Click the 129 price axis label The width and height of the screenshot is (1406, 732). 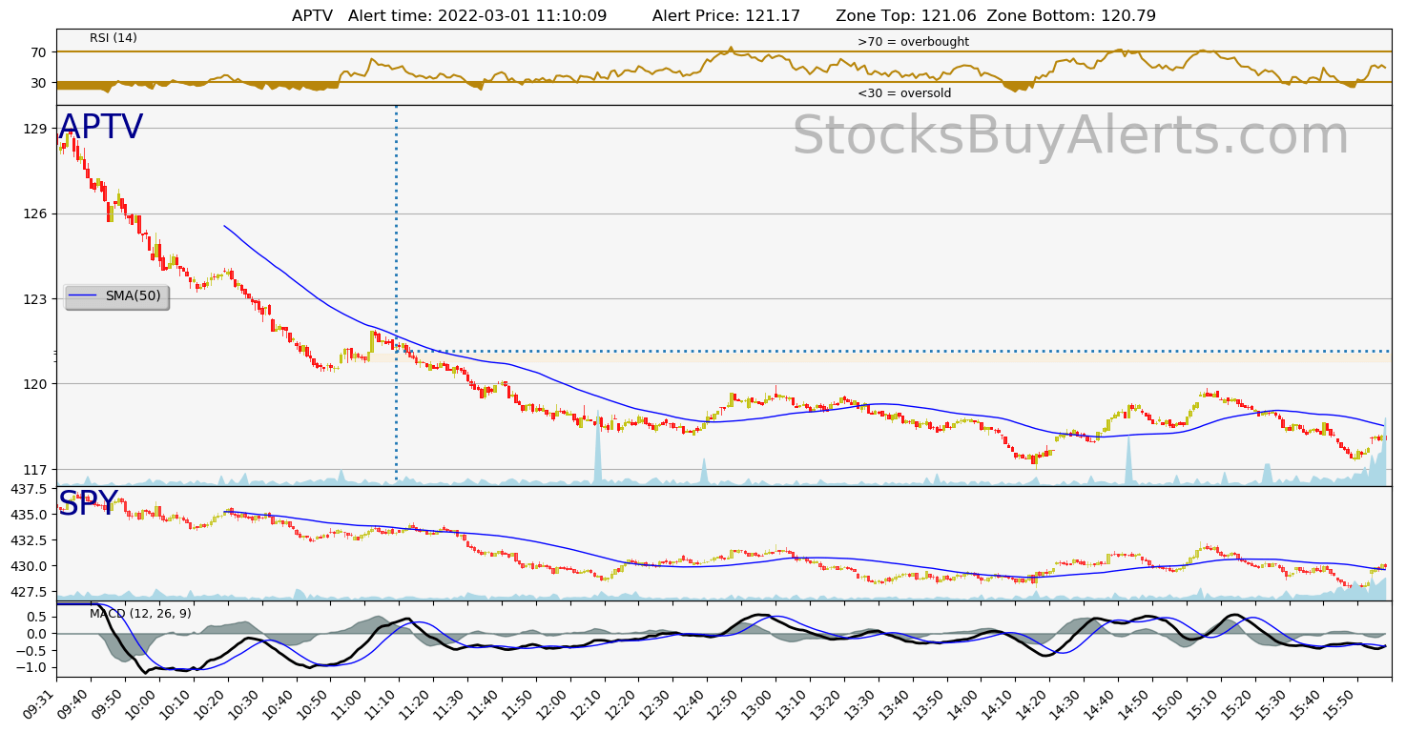pyautogui.click(x=35, y=129)
